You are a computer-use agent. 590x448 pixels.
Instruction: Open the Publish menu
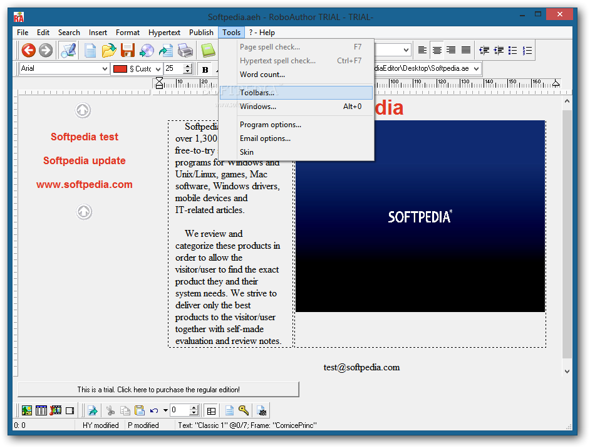pyautogui.click(x=201, y=33)
